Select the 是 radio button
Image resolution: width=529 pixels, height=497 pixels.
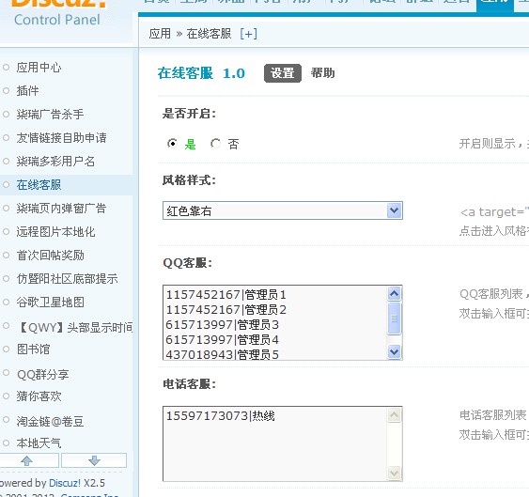172,144
